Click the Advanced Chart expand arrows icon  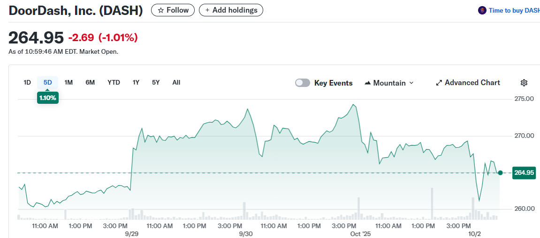pos(439,83)
